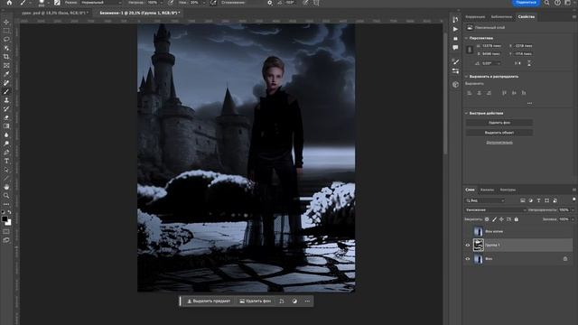578x325 pixels.
Task: Open the layer blend mode dropdown
Action: 496,210
